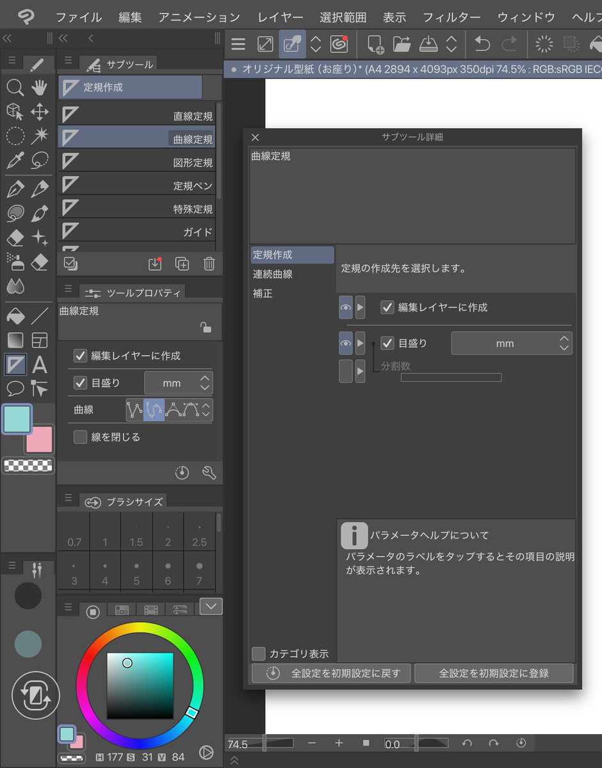
Task: Duplicate the sub tool icon
Action: coord(182,264)
